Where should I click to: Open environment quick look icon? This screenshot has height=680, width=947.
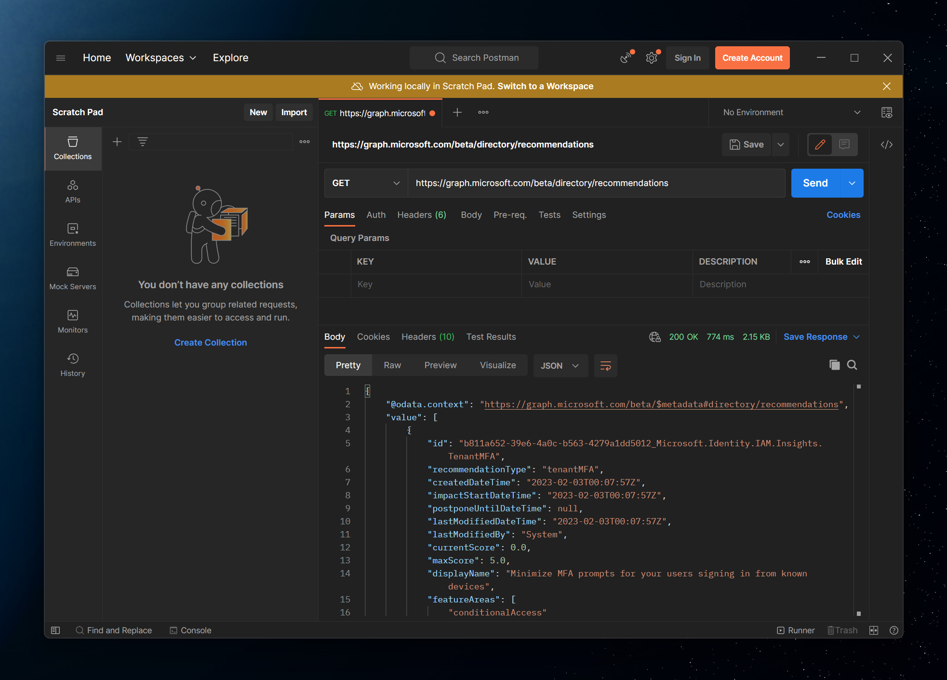[x=887, y=112]
